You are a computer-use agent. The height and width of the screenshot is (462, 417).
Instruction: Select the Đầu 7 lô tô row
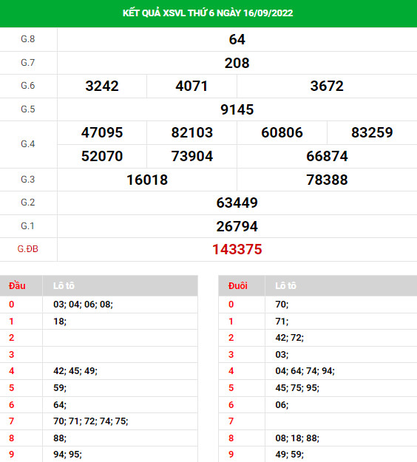99,421
